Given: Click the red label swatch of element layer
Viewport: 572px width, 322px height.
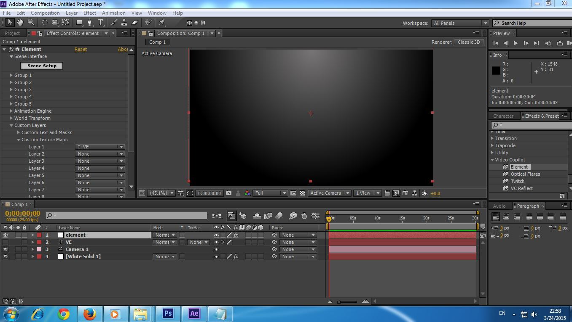Looking at the screenshot, I should point(39,235).
